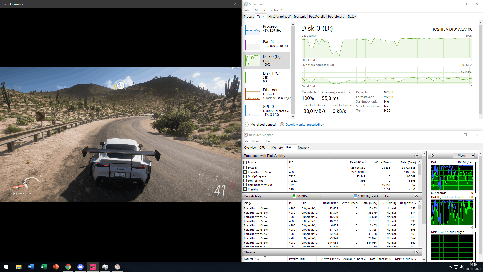Click the volume icon in system tray

[x=462, y=267]
